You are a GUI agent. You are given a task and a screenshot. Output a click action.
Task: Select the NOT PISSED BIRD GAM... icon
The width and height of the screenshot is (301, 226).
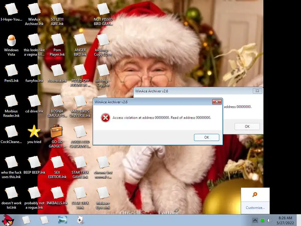tap(103, 14)
